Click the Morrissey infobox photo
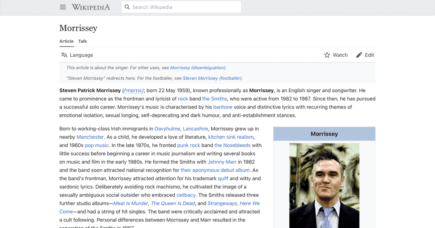Screen dimensions: 435x228 pos(324,186)
